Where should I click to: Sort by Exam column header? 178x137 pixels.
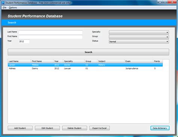click(139, 61)
